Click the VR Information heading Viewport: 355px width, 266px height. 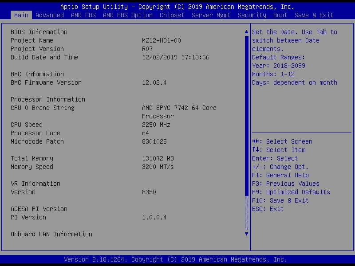coord(35,184)
